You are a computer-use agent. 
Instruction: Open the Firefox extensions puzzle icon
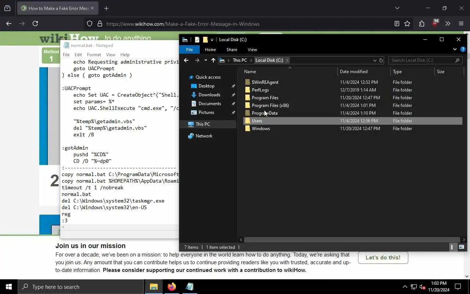(422, 24)
